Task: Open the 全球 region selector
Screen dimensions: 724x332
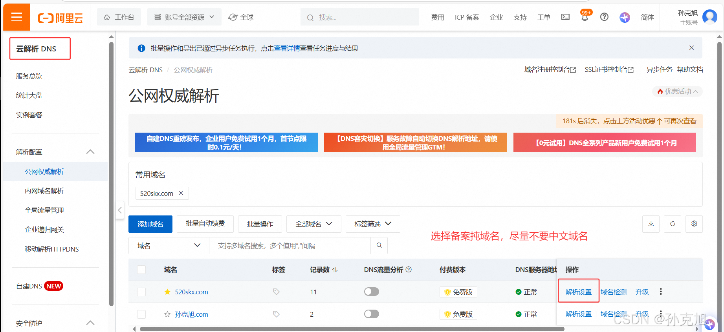Action: 241,17
